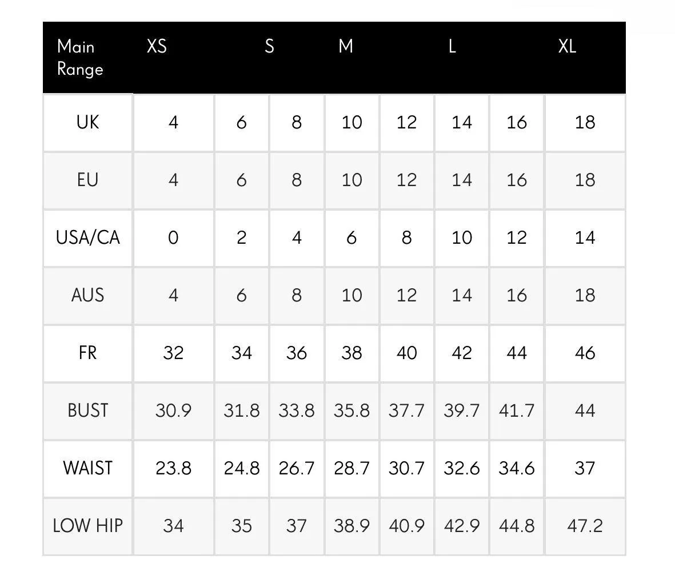Image resolution: width=675 pixels, height=576 pixels.
Task: Select the XS column header
Action: point(157,46)
